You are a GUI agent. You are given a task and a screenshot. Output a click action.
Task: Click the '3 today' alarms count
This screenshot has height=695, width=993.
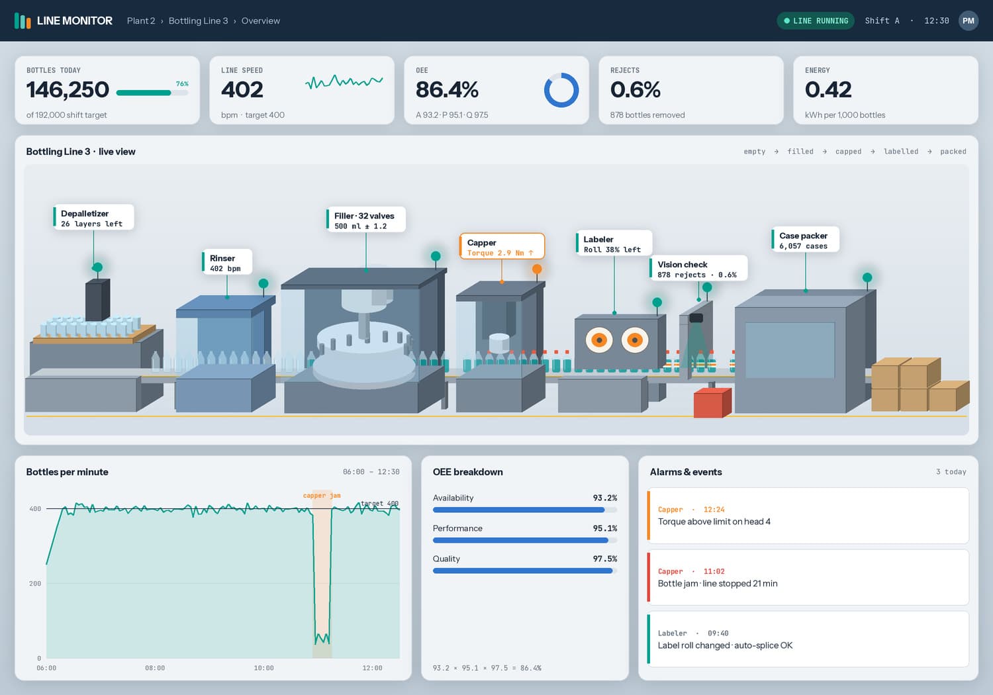(951, 472)
